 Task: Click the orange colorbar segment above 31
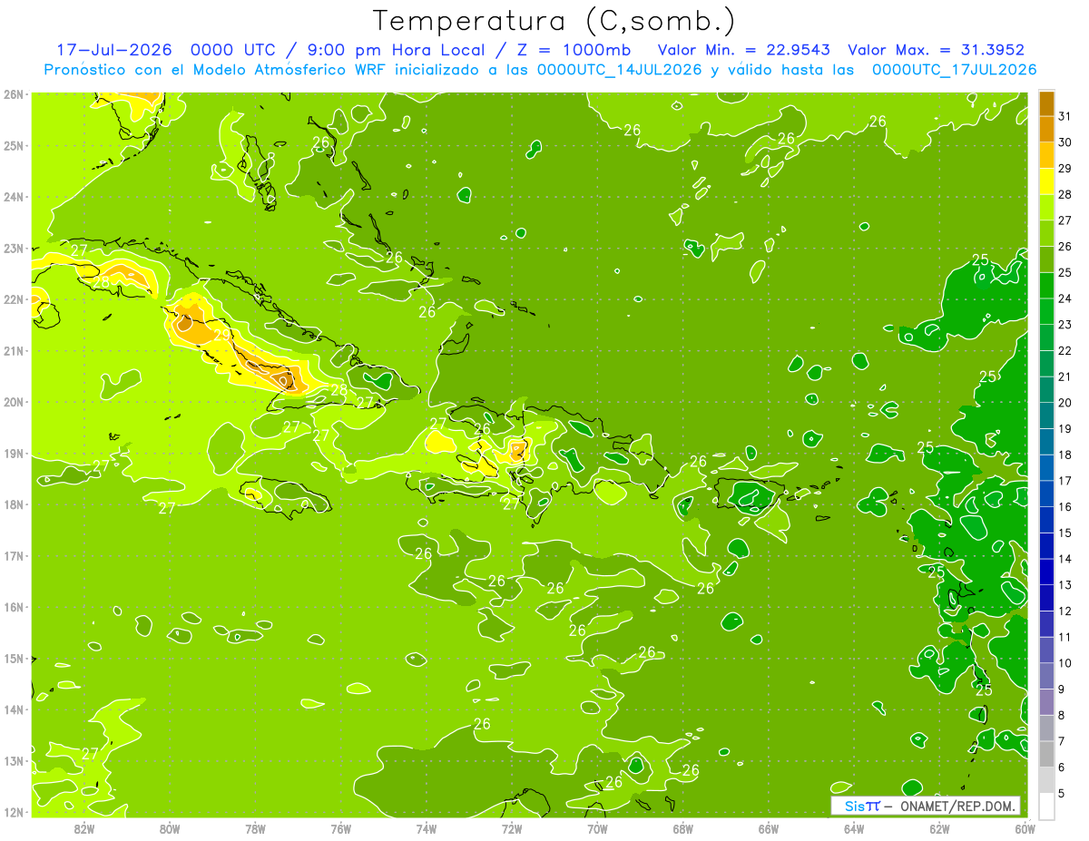click(1046, 103)
